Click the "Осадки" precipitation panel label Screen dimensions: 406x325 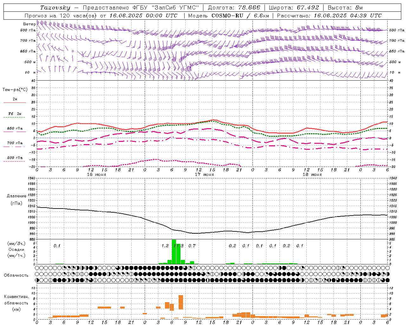coord(16,249)
